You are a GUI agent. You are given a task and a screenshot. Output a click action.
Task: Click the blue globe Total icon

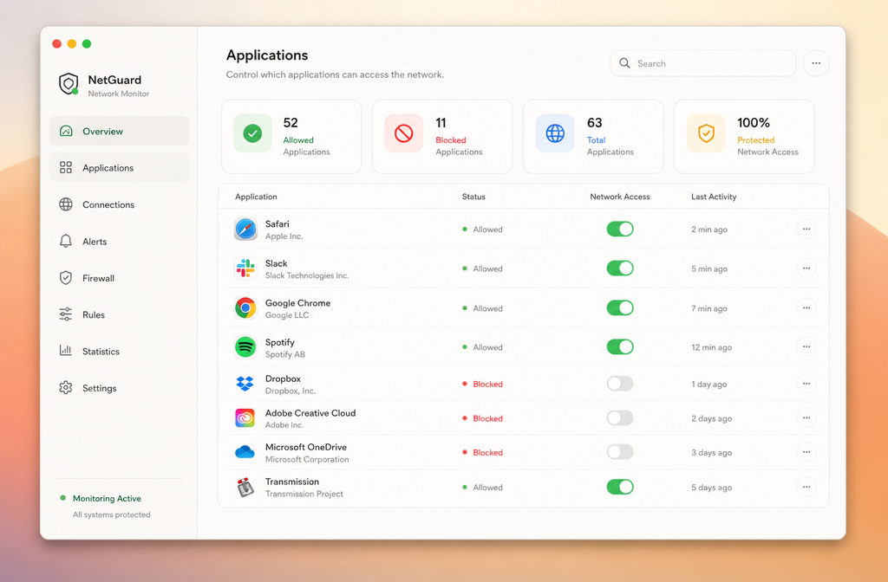(555, 133)
